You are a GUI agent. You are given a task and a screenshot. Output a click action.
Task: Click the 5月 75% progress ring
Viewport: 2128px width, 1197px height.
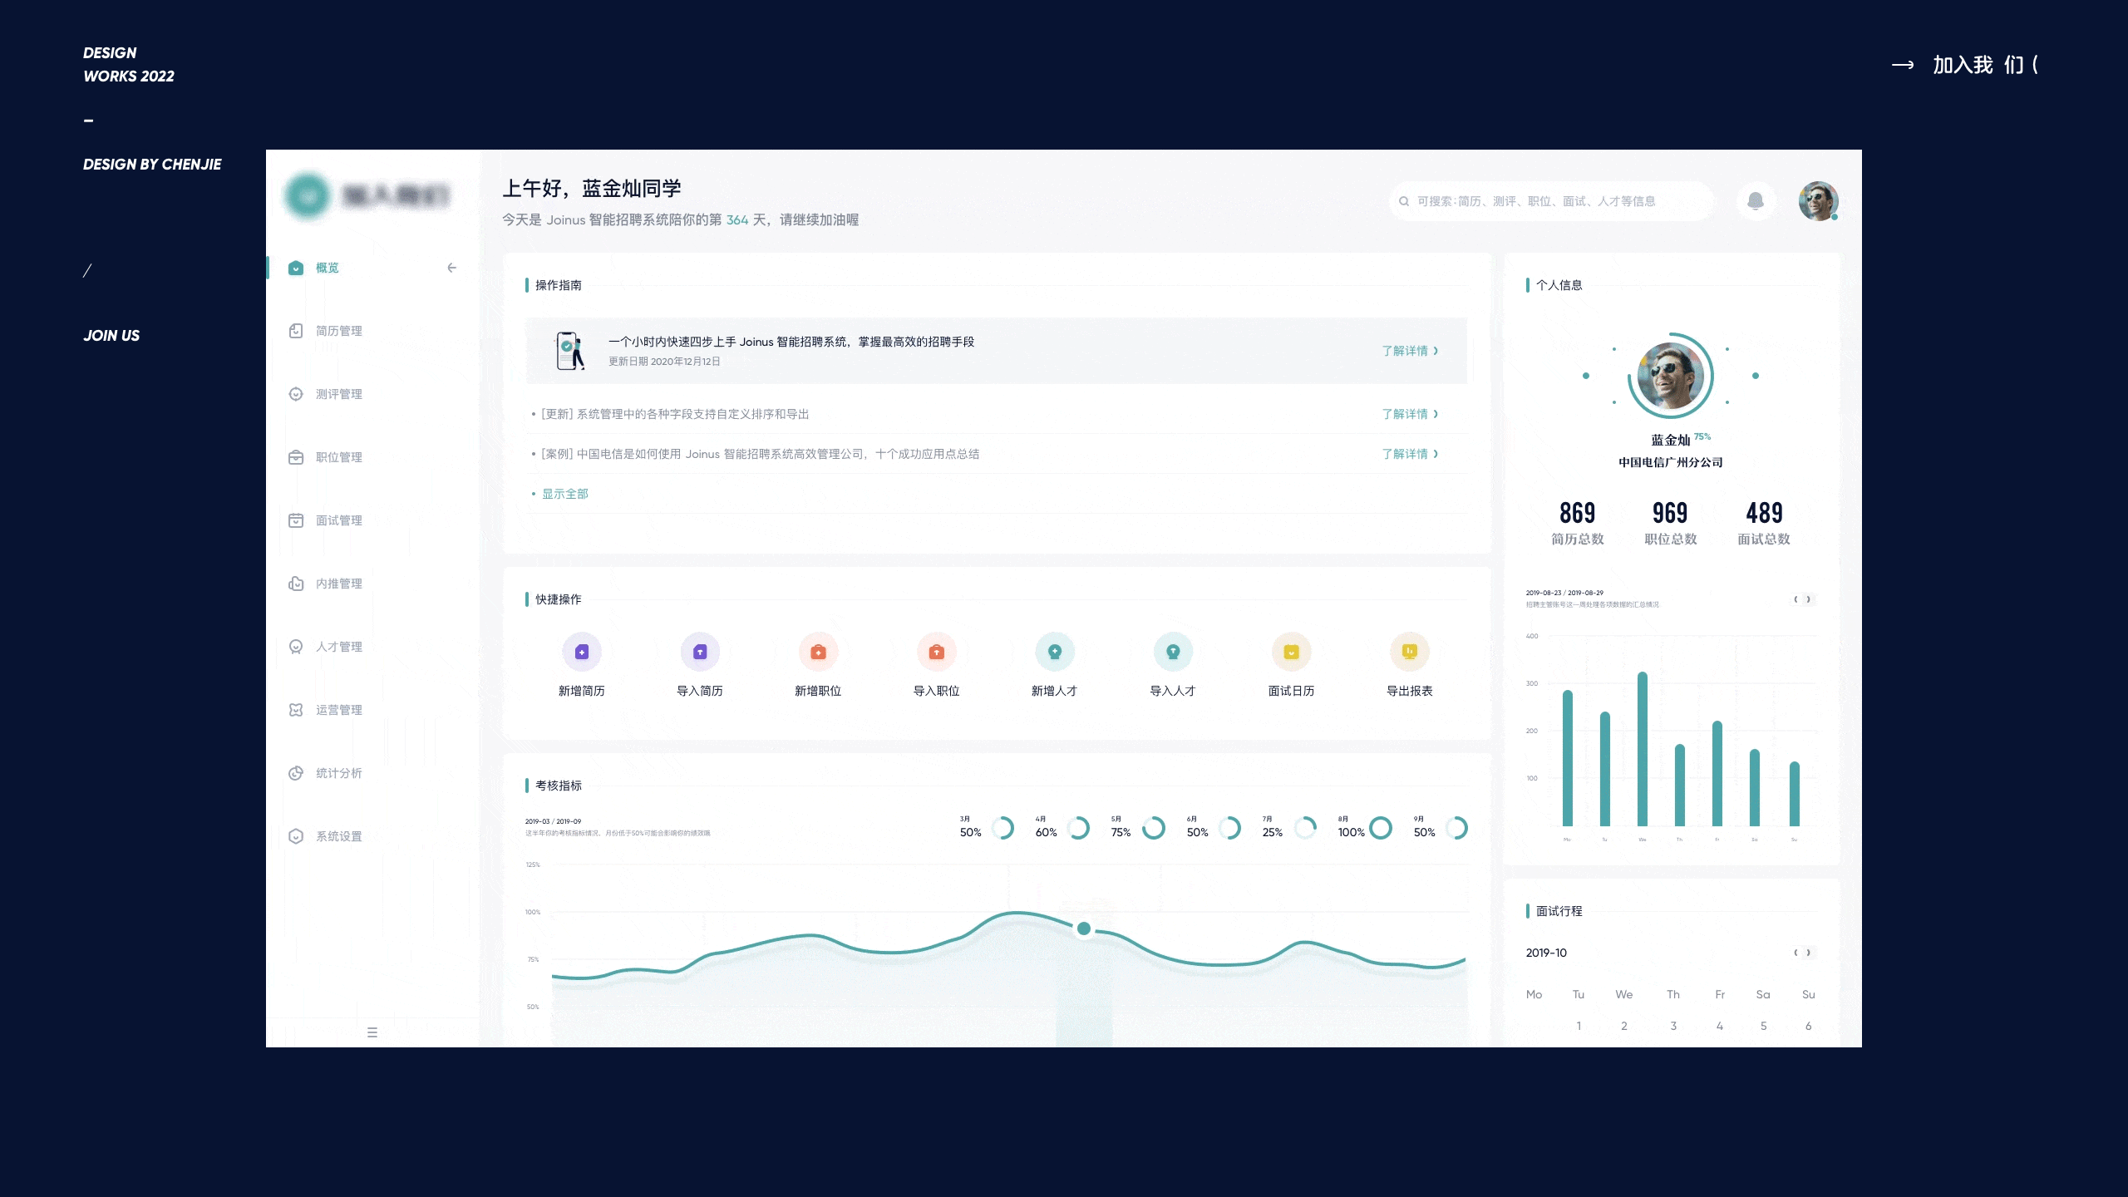point(1154,828)
